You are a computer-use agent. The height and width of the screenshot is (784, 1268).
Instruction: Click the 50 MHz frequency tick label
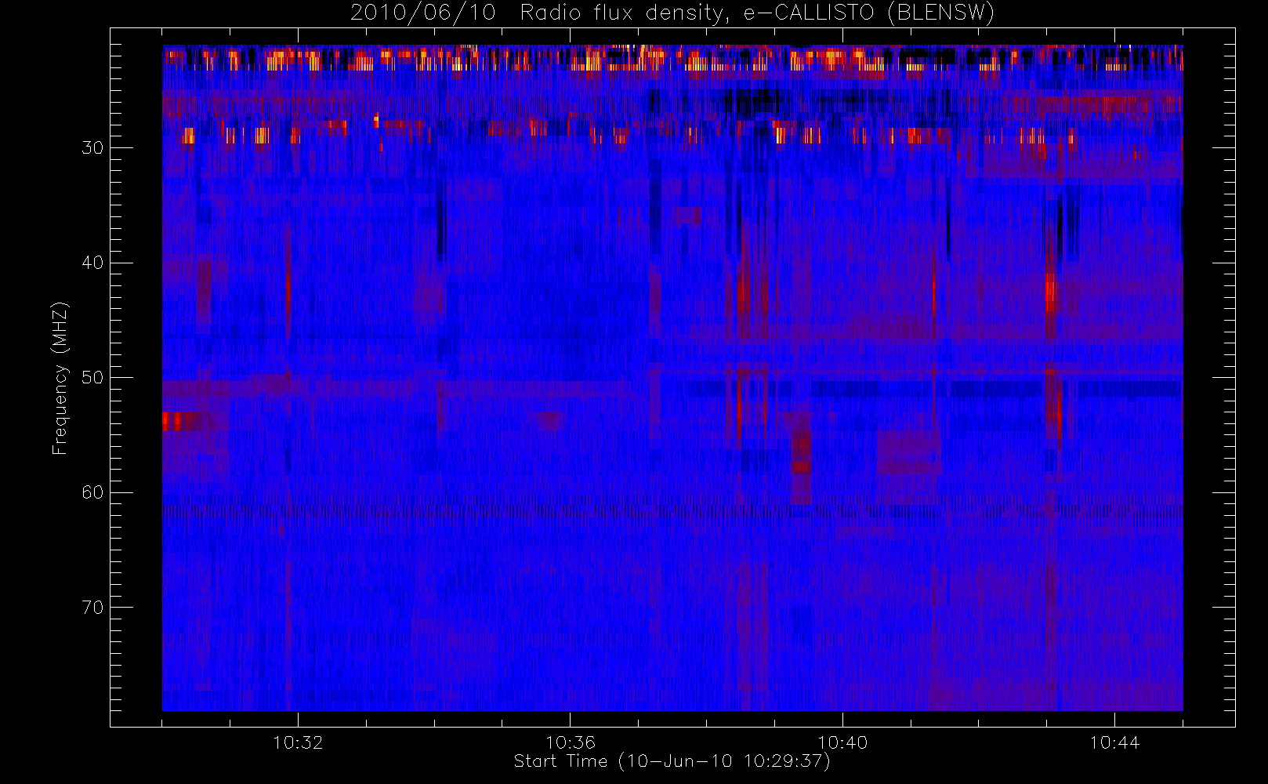point(92,378)
